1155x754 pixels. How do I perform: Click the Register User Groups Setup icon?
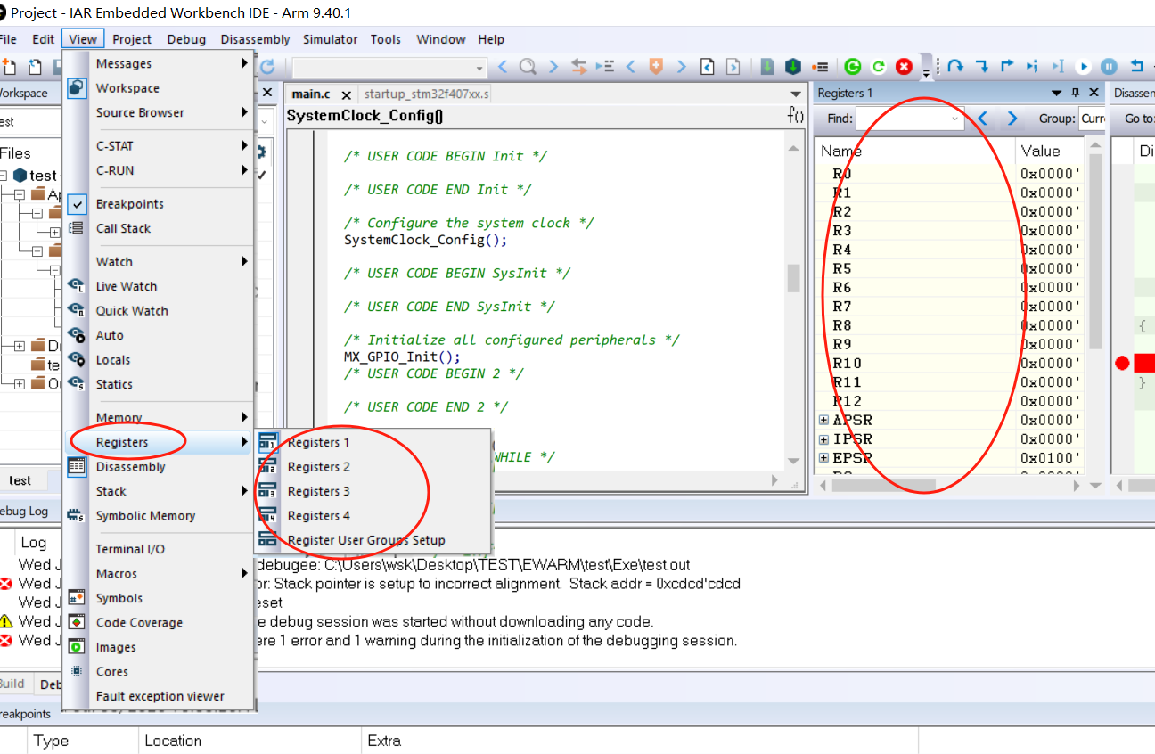point(268,539)
